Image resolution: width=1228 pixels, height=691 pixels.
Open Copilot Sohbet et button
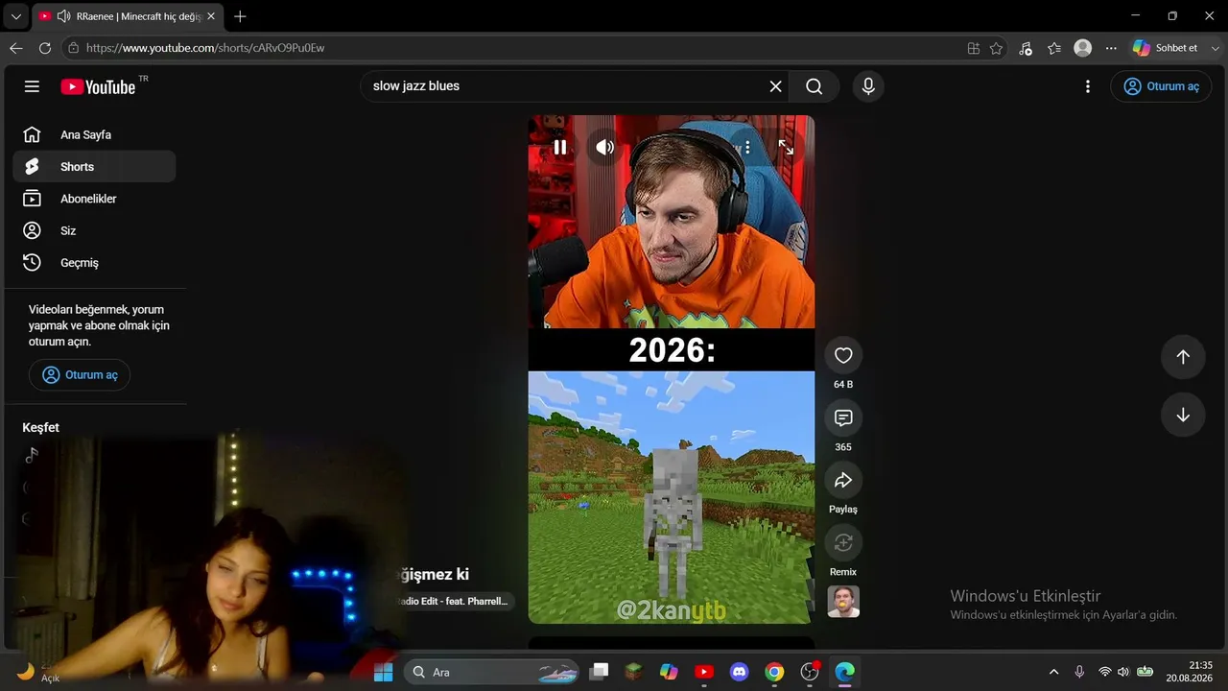[x=1166, y=48]
